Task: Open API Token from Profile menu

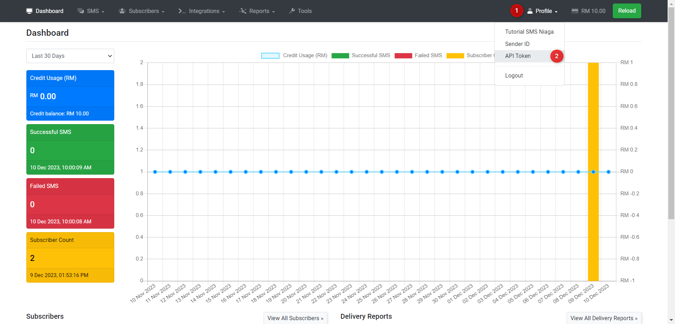Action: pos(529,56)
